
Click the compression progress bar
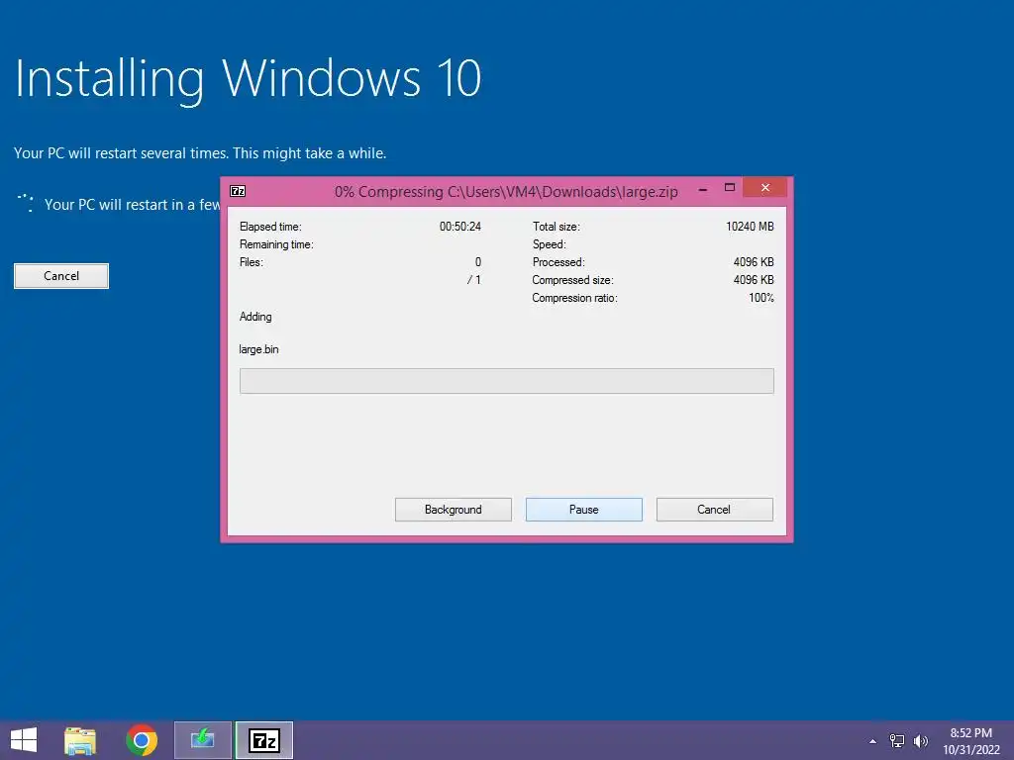click(506, 381)
